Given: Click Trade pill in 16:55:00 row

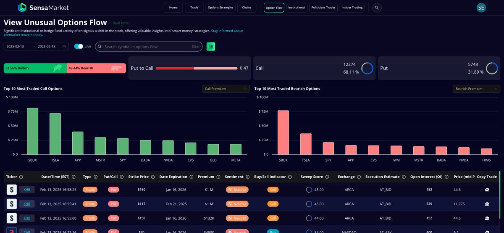Looking at the screenshot, I should [x=90, y=218].
